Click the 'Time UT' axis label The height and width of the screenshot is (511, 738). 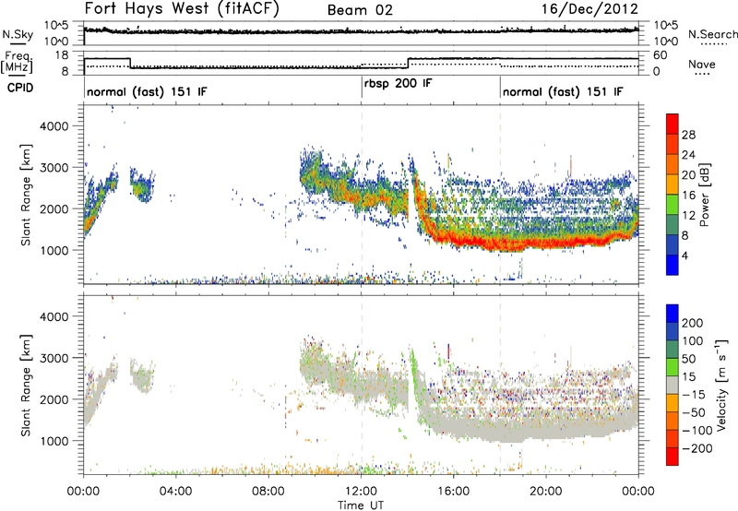(361, 505)
